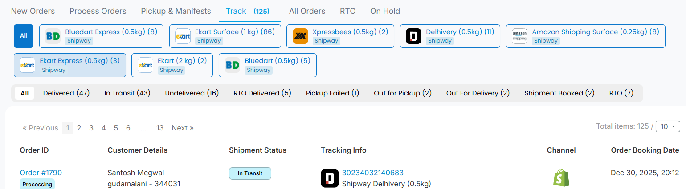Screen dimensions: 686x189
Task: Switch to the New Orders tab
Action: pyautogui.click(x=33, y=11)
